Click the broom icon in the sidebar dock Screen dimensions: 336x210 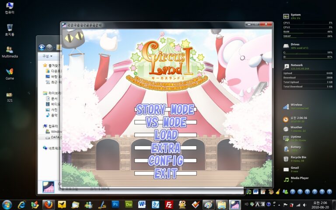pos(278,192)
